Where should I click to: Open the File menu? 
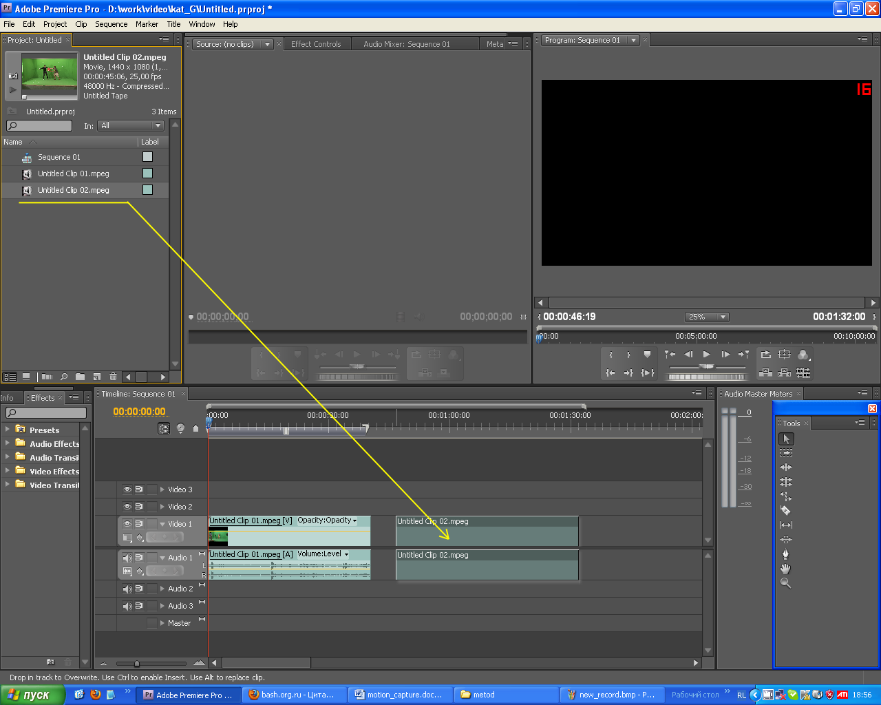(9, 24)
